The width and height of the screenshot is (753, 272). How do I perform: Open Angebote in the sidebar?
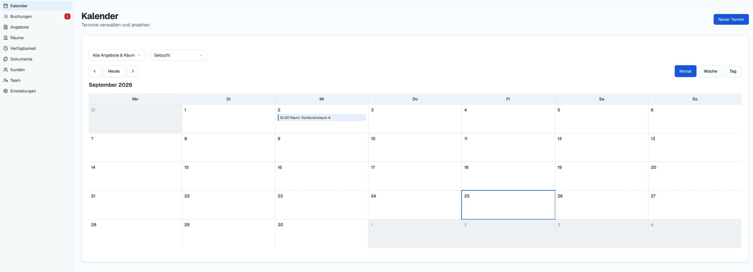coord(36,27)
